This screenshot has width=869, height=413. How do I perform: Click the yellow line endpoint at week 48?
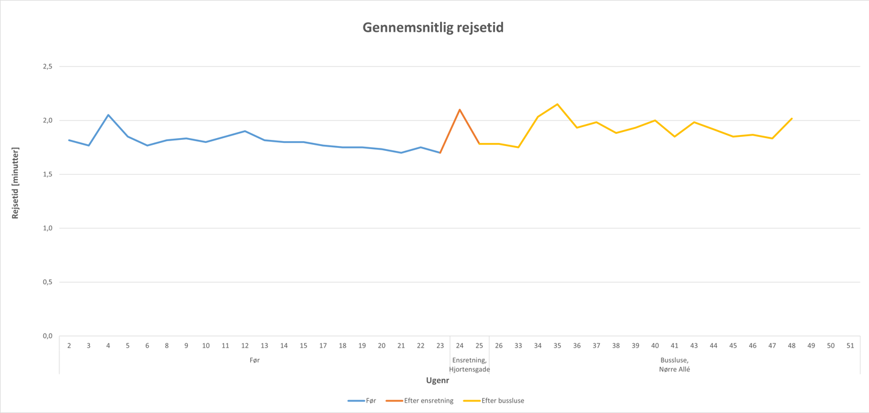pos(792,119)
